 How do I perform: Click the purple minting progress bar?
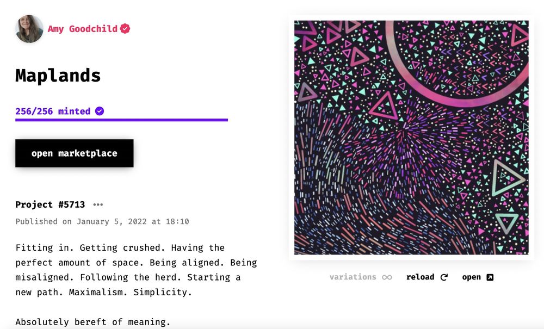click(121, 120)
